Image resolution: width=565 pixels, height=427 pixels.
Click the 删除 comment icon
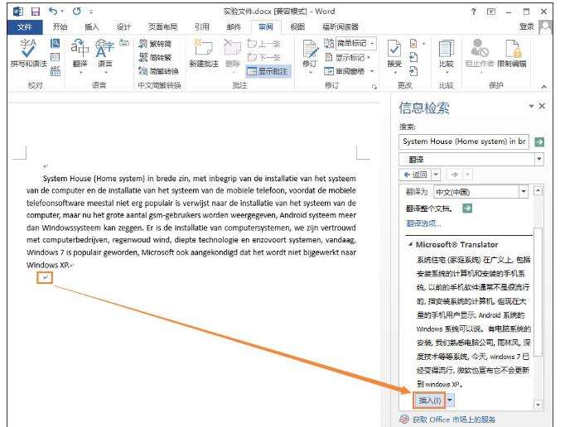click(x=233, y=53)
